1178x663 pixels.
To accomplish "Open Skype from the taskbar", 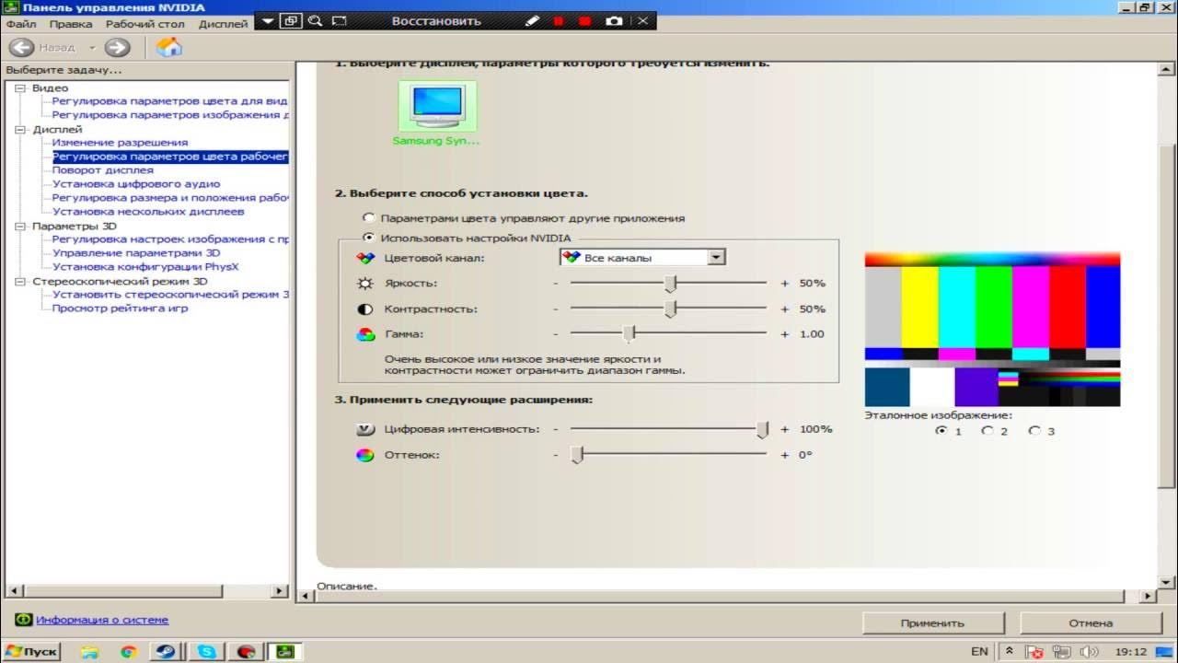I will [x=208, y=651].
